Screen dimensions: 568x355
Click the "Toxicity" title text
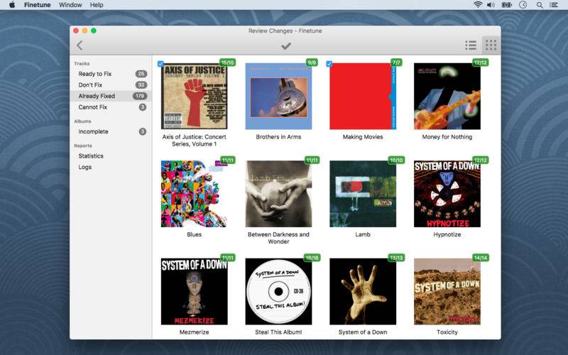(x=447, y=332)
